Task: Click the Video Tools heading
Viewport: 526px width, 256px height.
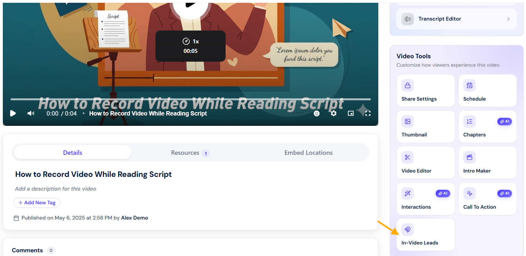Action: [x=414, y=56]
